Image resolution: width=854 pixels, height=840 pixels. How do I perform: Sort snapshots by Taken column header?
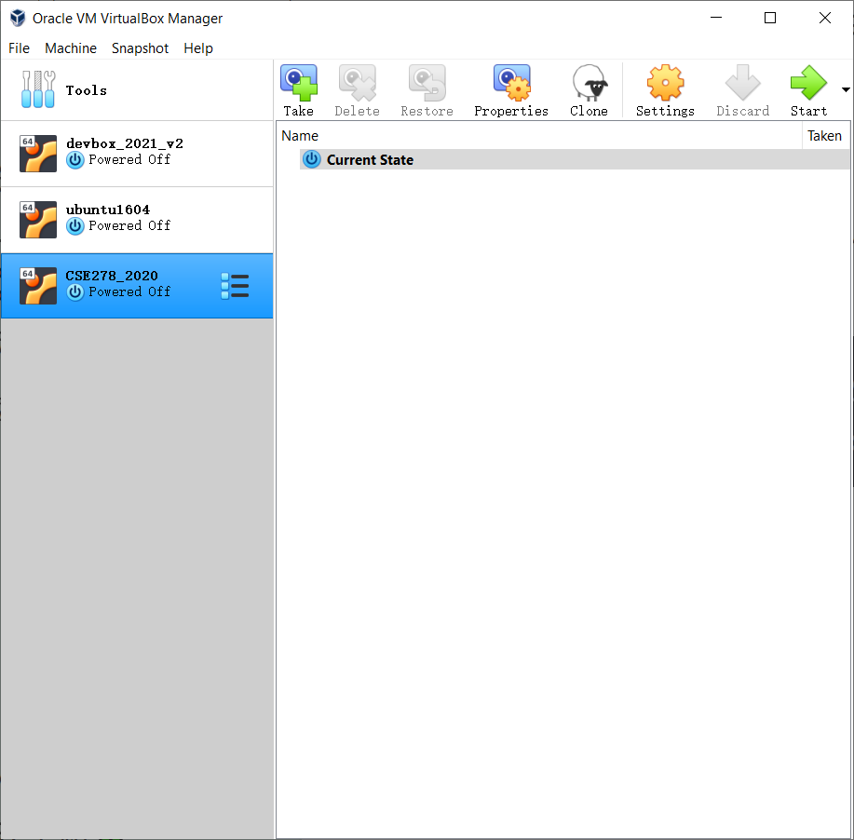pos(826,136)
